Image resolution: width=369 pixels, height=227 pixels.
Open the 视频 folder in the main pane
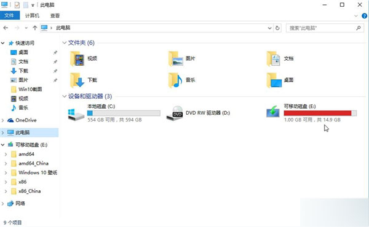(x=84, y=58)
